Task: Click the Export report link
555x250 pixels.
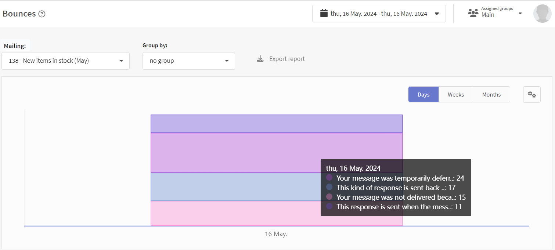Action: 287,59
